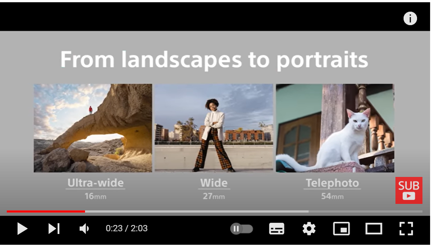
Task: Toggle the autoplay switch
Action: click(x=242, y=229)
